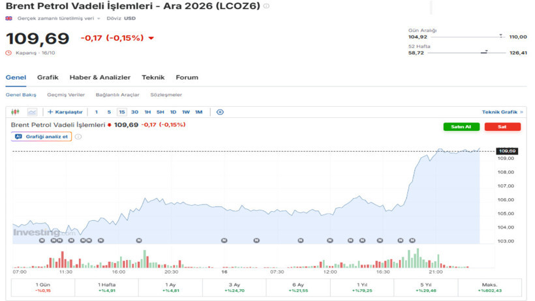Go to Sözleşmeler sub-tab

coord(166,94)
